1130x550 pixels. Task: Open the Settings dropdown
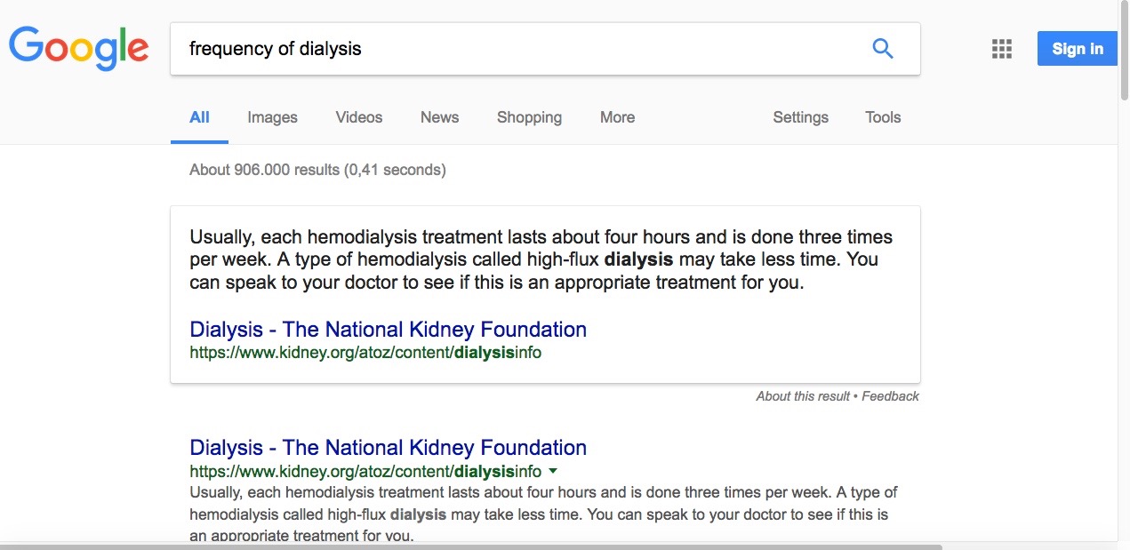click(800, 117)
